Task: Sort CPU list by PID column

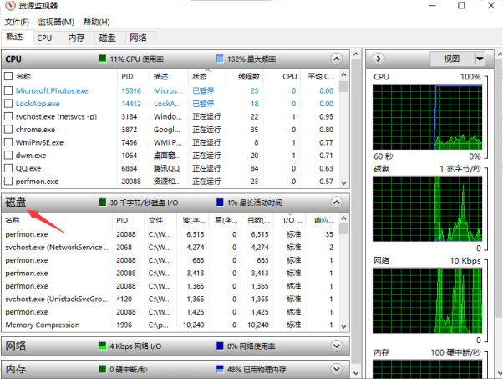Action: click(133, 76)
